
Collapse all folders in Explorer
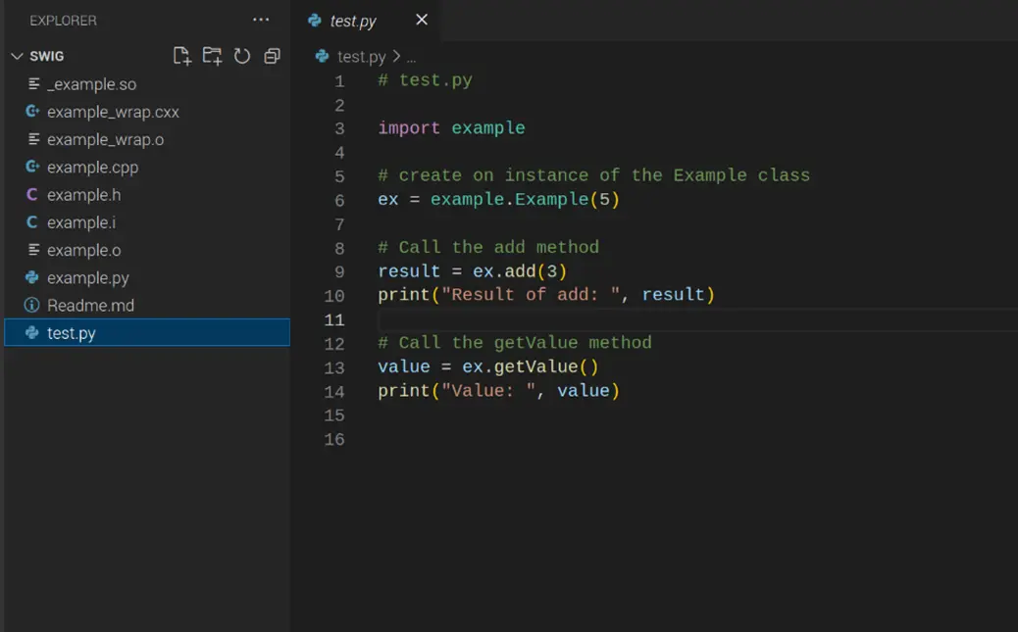coord(272,56)
